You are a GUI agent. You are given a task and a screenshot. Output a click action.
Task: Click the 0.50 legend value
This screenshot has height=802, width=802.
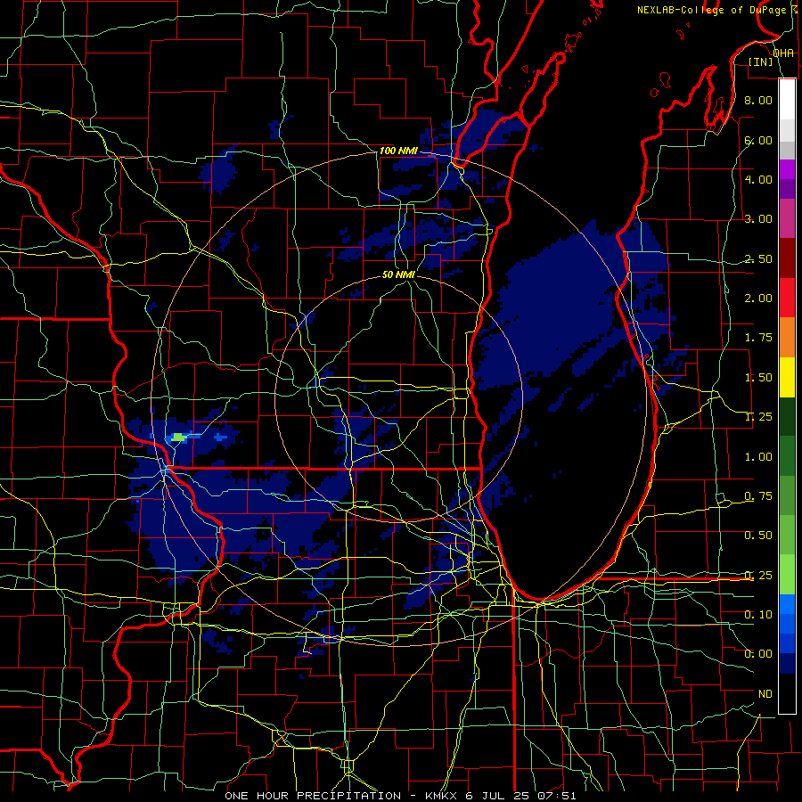coord(758,536)
